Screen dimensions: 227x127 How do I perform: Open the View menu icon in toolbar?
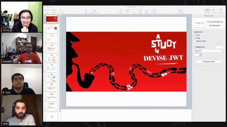(47, 10)
